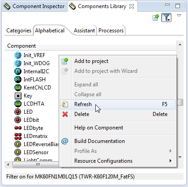188x187 pixels.
Task: Click the vertical scrollbar down arrow
Action: 180,157
